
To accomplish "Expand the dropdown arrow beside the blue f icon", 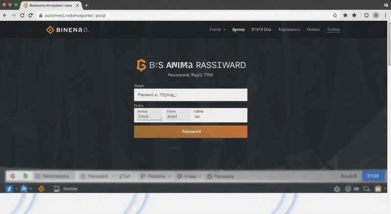I will click(16, 189).
